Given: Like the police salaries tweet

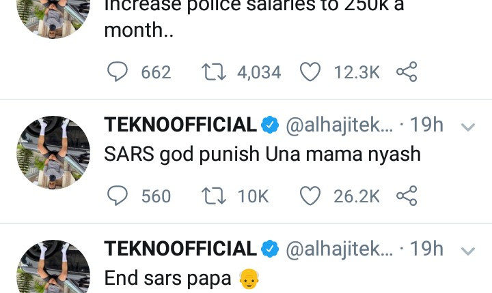Looking at the screenshot, I should (x=310, y=72).
